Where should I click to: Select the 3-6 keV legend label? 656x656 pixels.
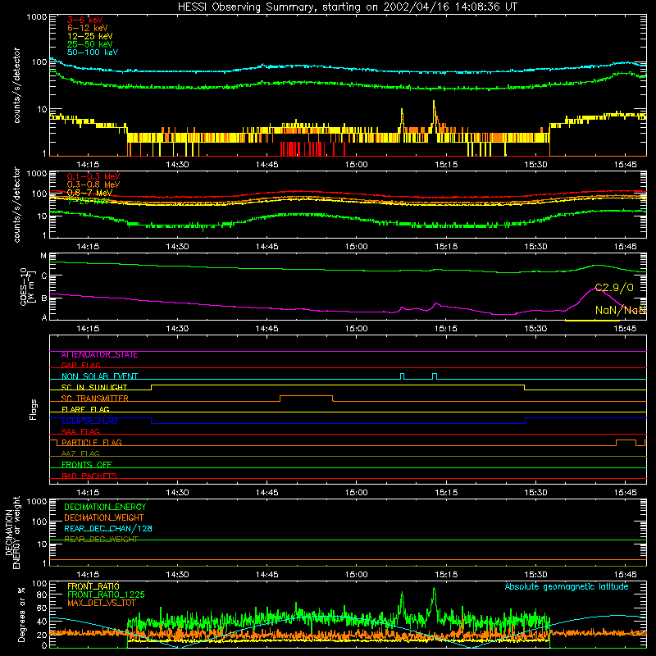[x=84, y=20]
